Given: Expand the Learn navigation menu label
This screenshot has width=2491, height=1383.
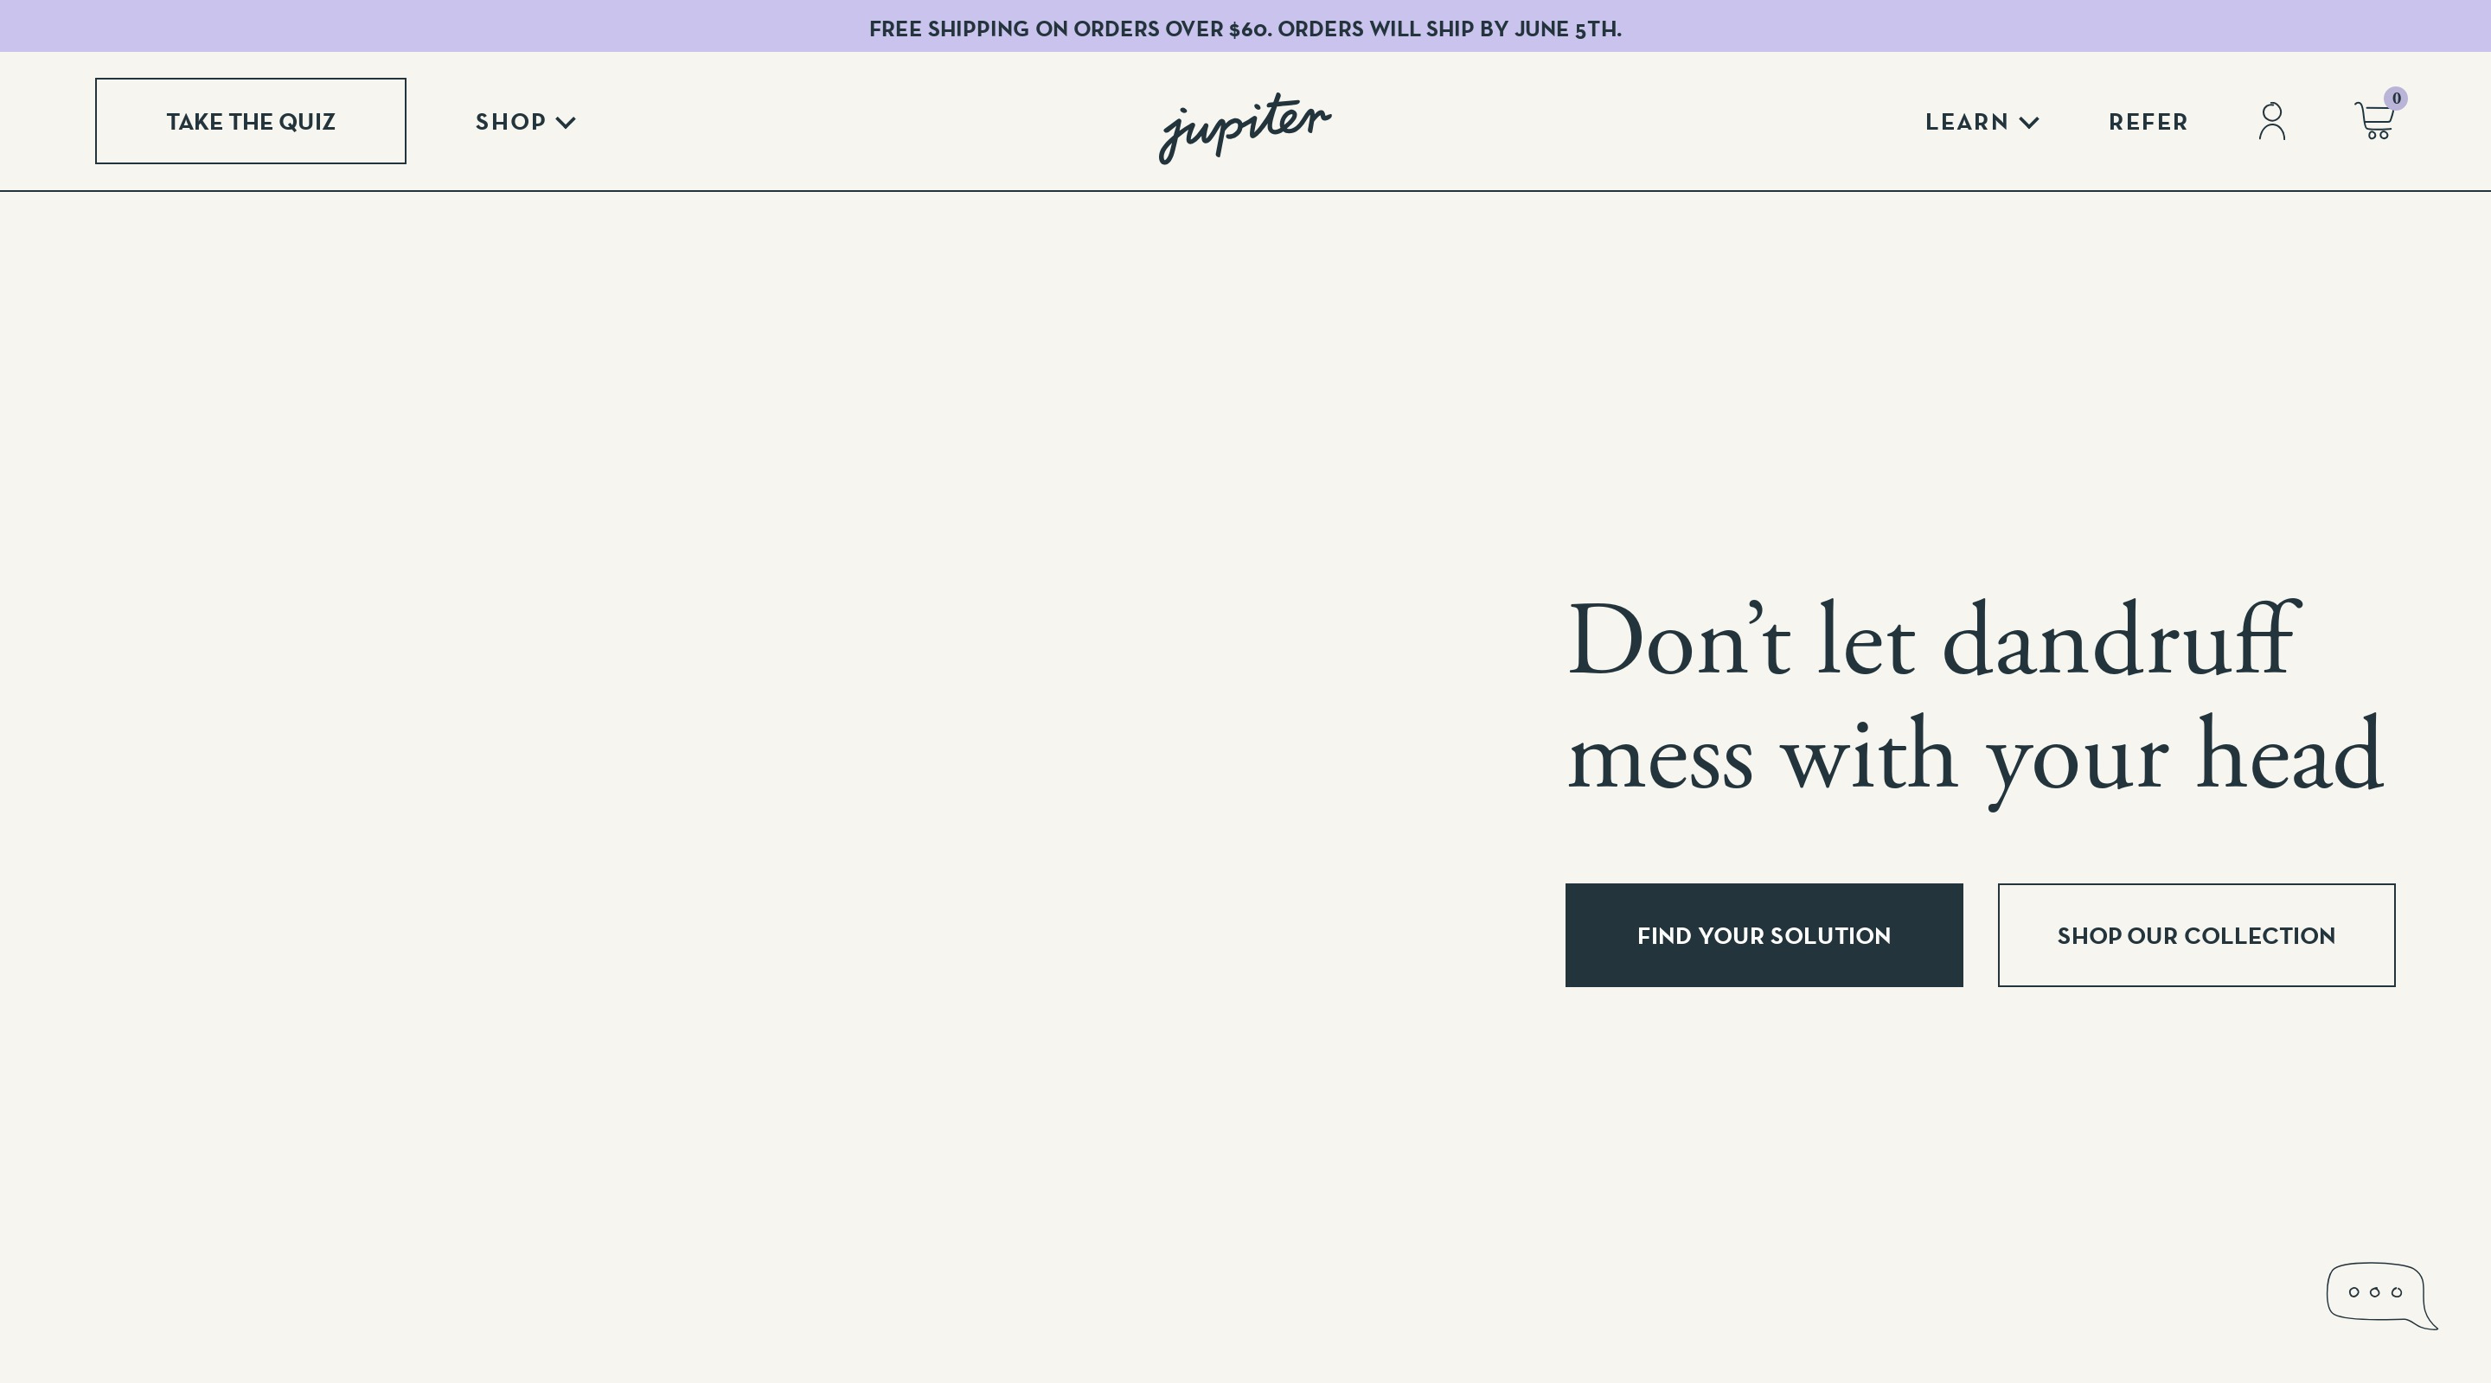Looking at the screenshot, I should pyautogui.click(x=1966, y=122).
